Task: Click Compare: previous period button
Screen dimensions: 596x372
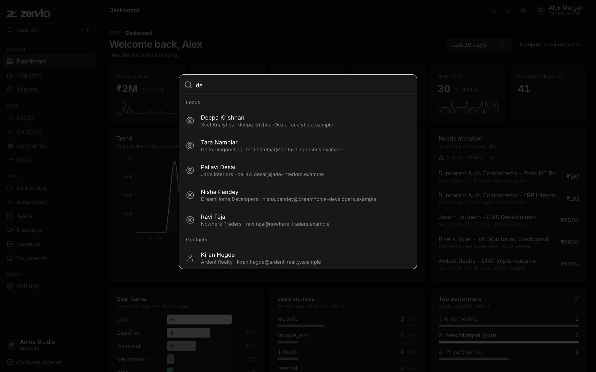Action: point(550,45)
